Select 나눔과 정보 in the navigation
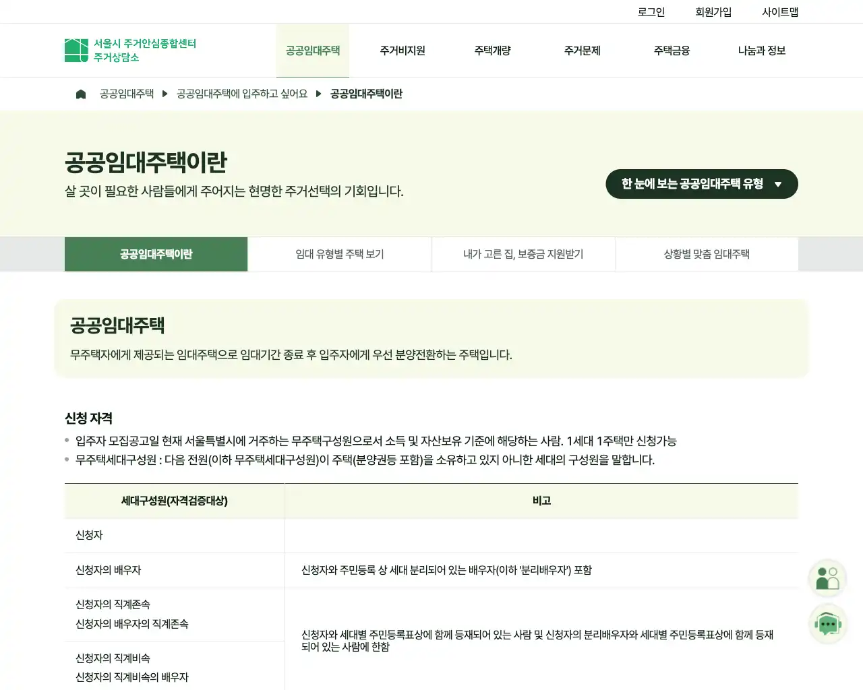The width and height of the screenshot is (863, 690). point(761,50)
